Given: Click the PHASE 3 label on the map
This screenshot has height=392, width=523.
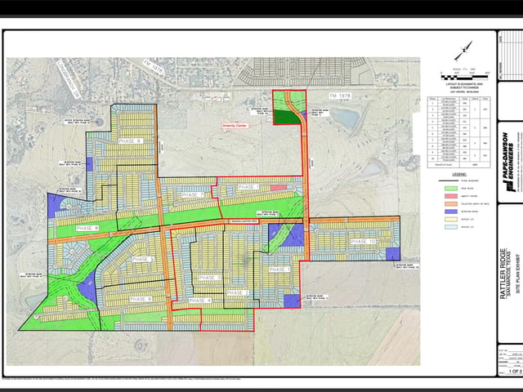Looking at the screenshot, I should pyautogui.click(x=210, y=278).
